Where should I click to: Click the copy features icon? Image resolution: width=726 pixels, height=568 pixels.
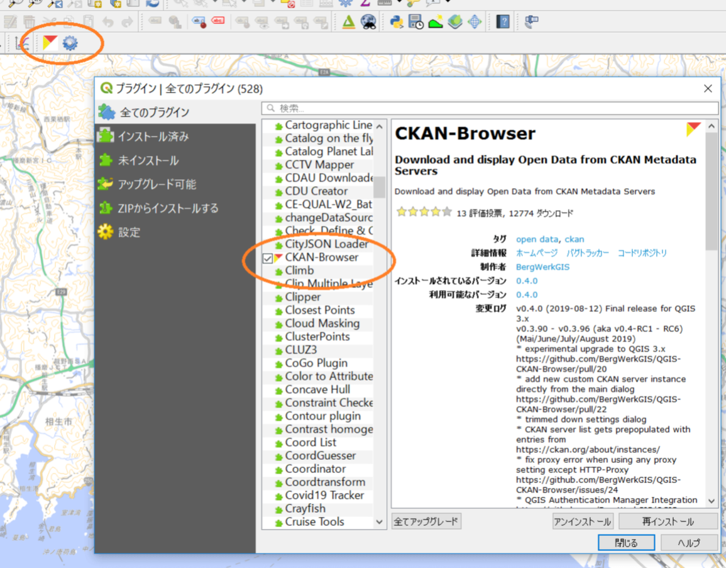pos(69,21)
